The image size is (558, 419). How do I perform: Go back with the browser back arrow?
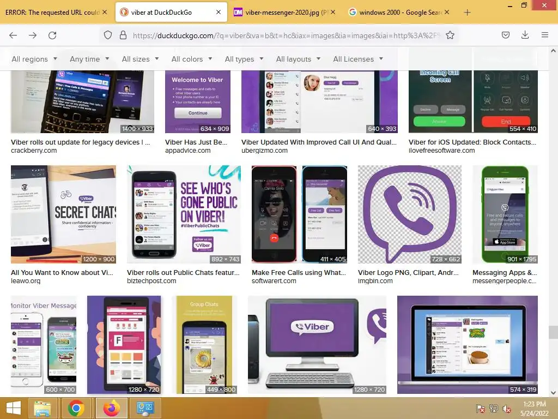(x=13, y=35)
